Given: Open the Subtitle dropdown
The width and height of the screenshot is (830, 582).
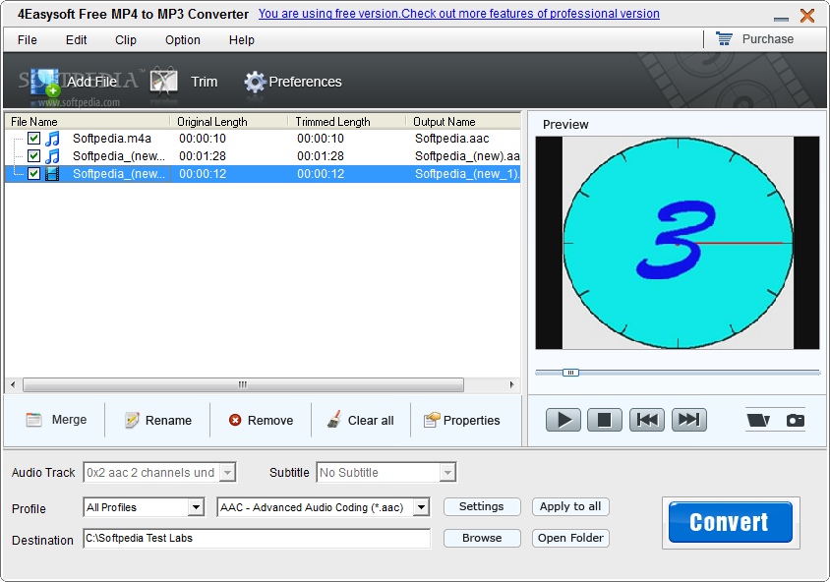Looking at the screenshot, I should [447, 473].
